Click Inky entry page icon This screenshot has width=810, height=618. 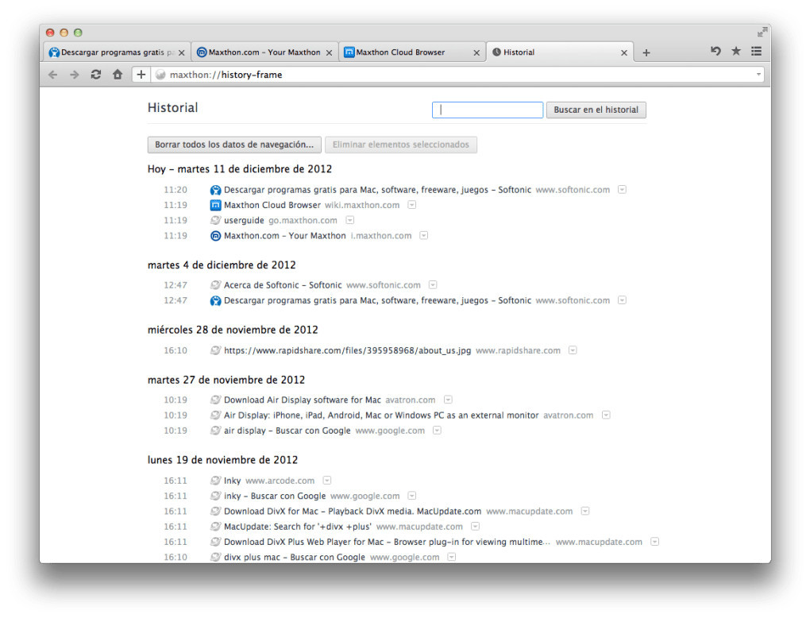[215, 481]
